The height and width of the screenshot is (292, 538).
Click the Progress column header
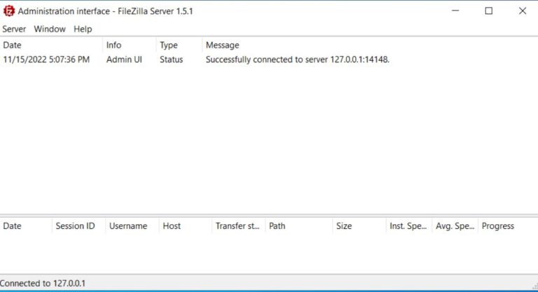[x=508, y=225]
